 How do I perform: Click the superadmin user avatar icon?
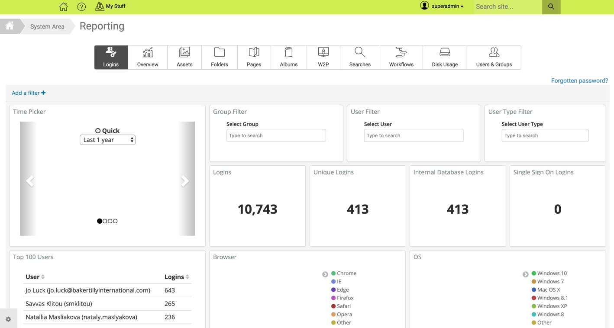pyautogui.click(x=424, y=6)
